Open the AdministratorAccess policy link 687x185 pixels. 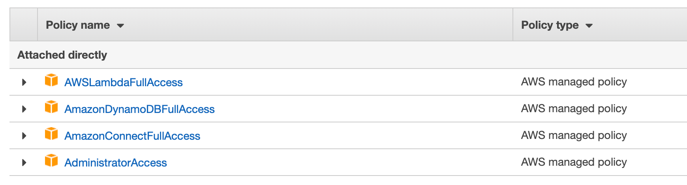coord(116,163)
